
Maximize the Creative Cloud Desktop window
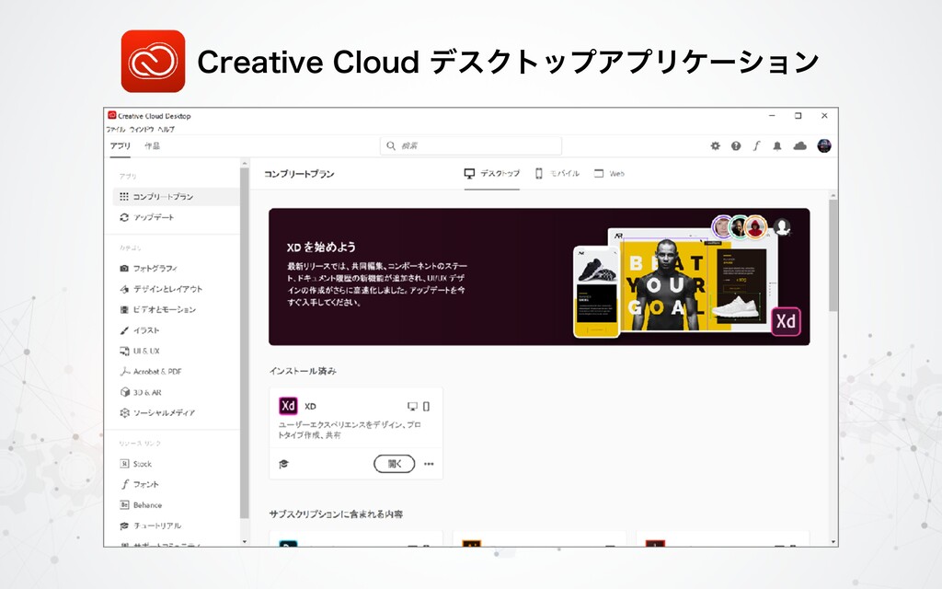point(798,116)
